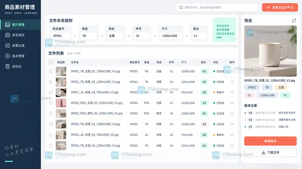
Task: Check the row SP003_JD_详情_02 checkbox
Action: (51, 135)
